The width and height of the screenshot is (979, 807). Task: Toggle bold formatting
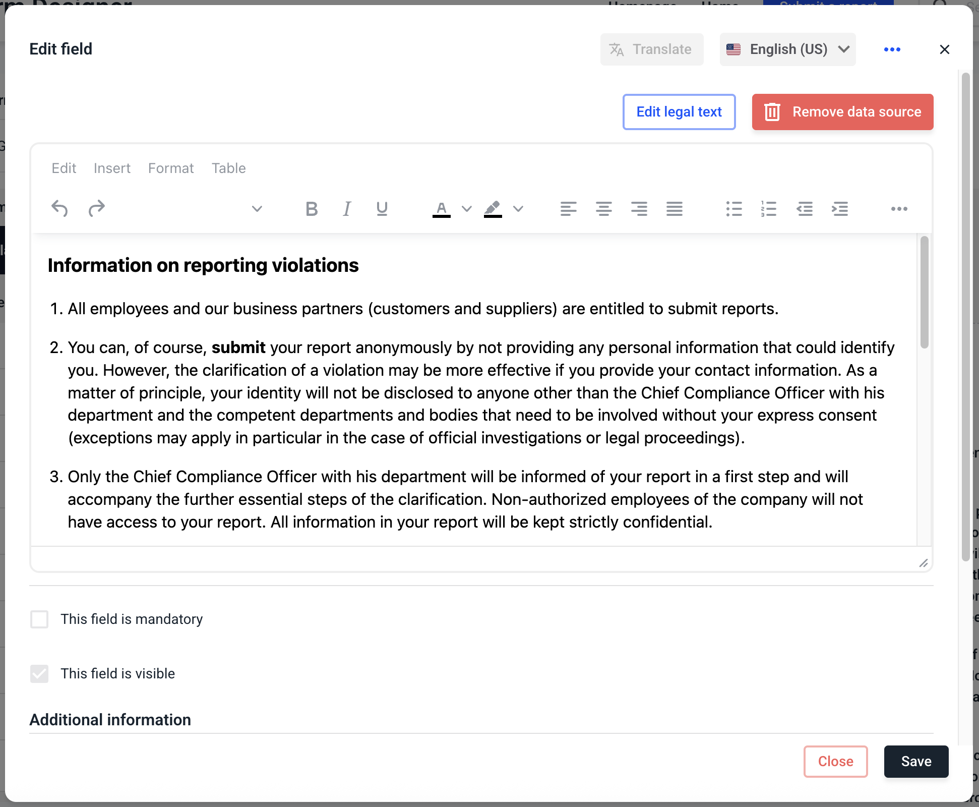[x=312, y=208]
